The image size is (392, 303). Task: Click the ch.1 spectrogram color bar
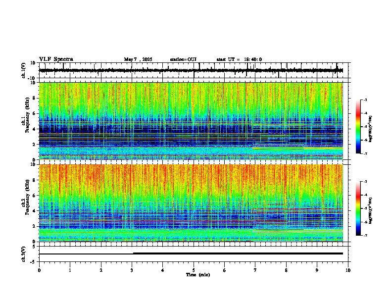tap(358, 127)
